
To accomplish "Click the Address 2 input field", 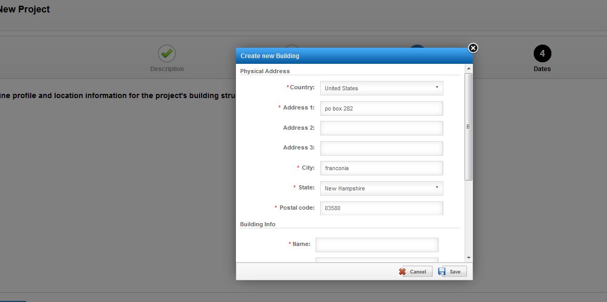I will pyautogui.click(x=381, y=128).
